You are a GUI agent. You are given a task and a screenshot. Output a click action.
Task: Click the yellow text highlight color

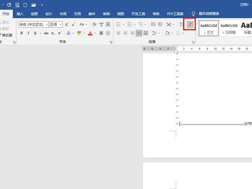pyautogui.click(x=79, y=33)
